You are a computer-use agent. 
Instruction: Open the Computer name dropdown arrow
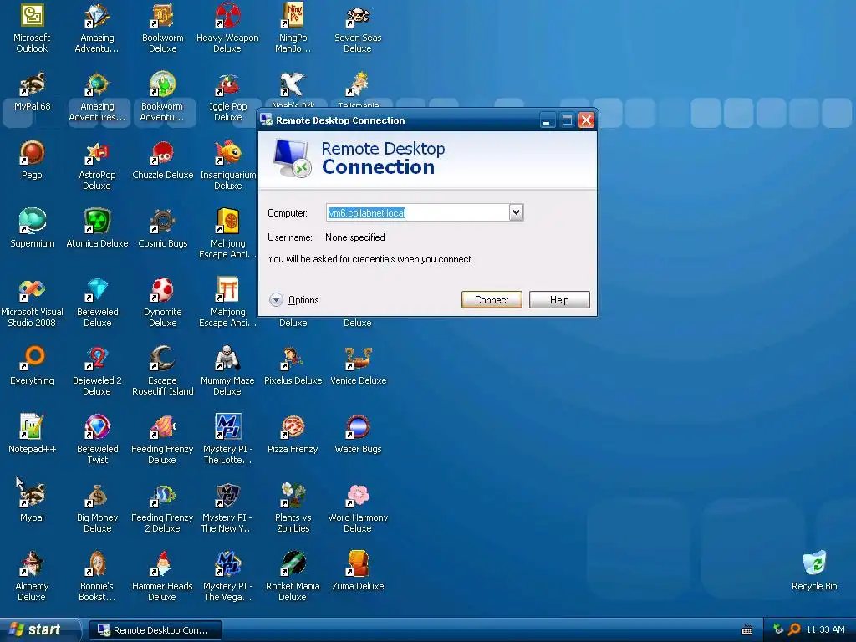coord(516,212)
